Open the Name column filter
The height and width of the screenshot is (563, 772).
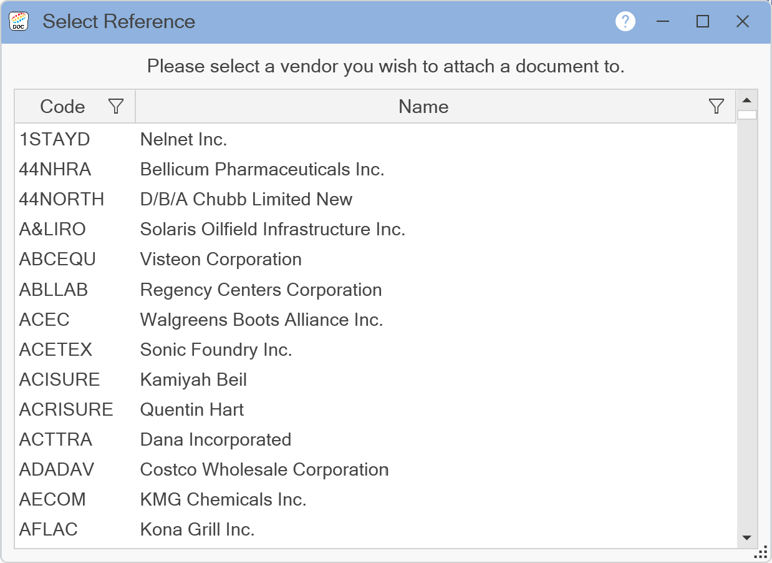(717, 106)
